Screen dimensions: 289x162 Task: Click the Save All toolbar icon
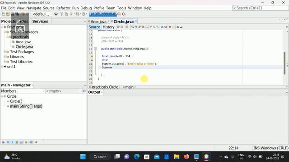tap(17, 14)
